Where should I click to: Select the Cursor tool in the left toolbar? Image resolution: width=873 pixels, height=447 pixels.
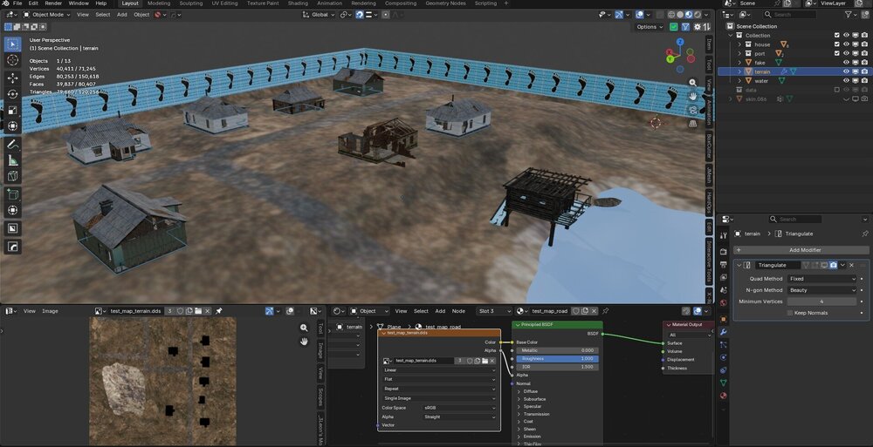coord(13,60)
